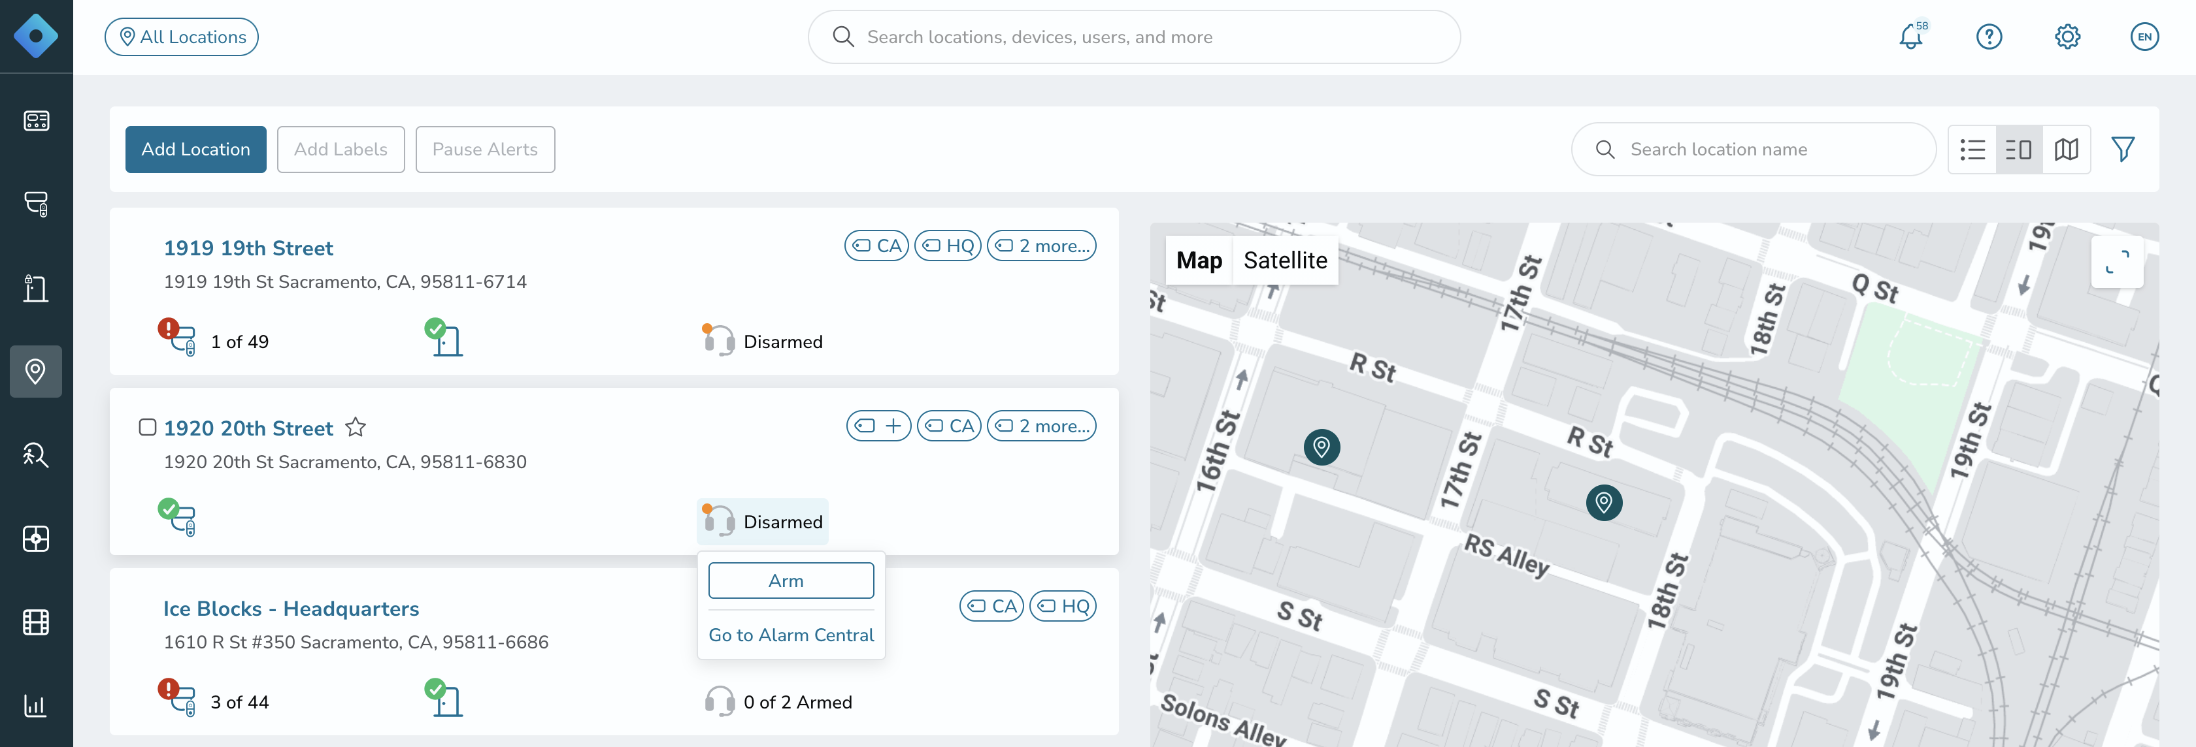Switch to full map view icon
The width and height of the screenshot is (2196, 747).
click(2067, 149)
